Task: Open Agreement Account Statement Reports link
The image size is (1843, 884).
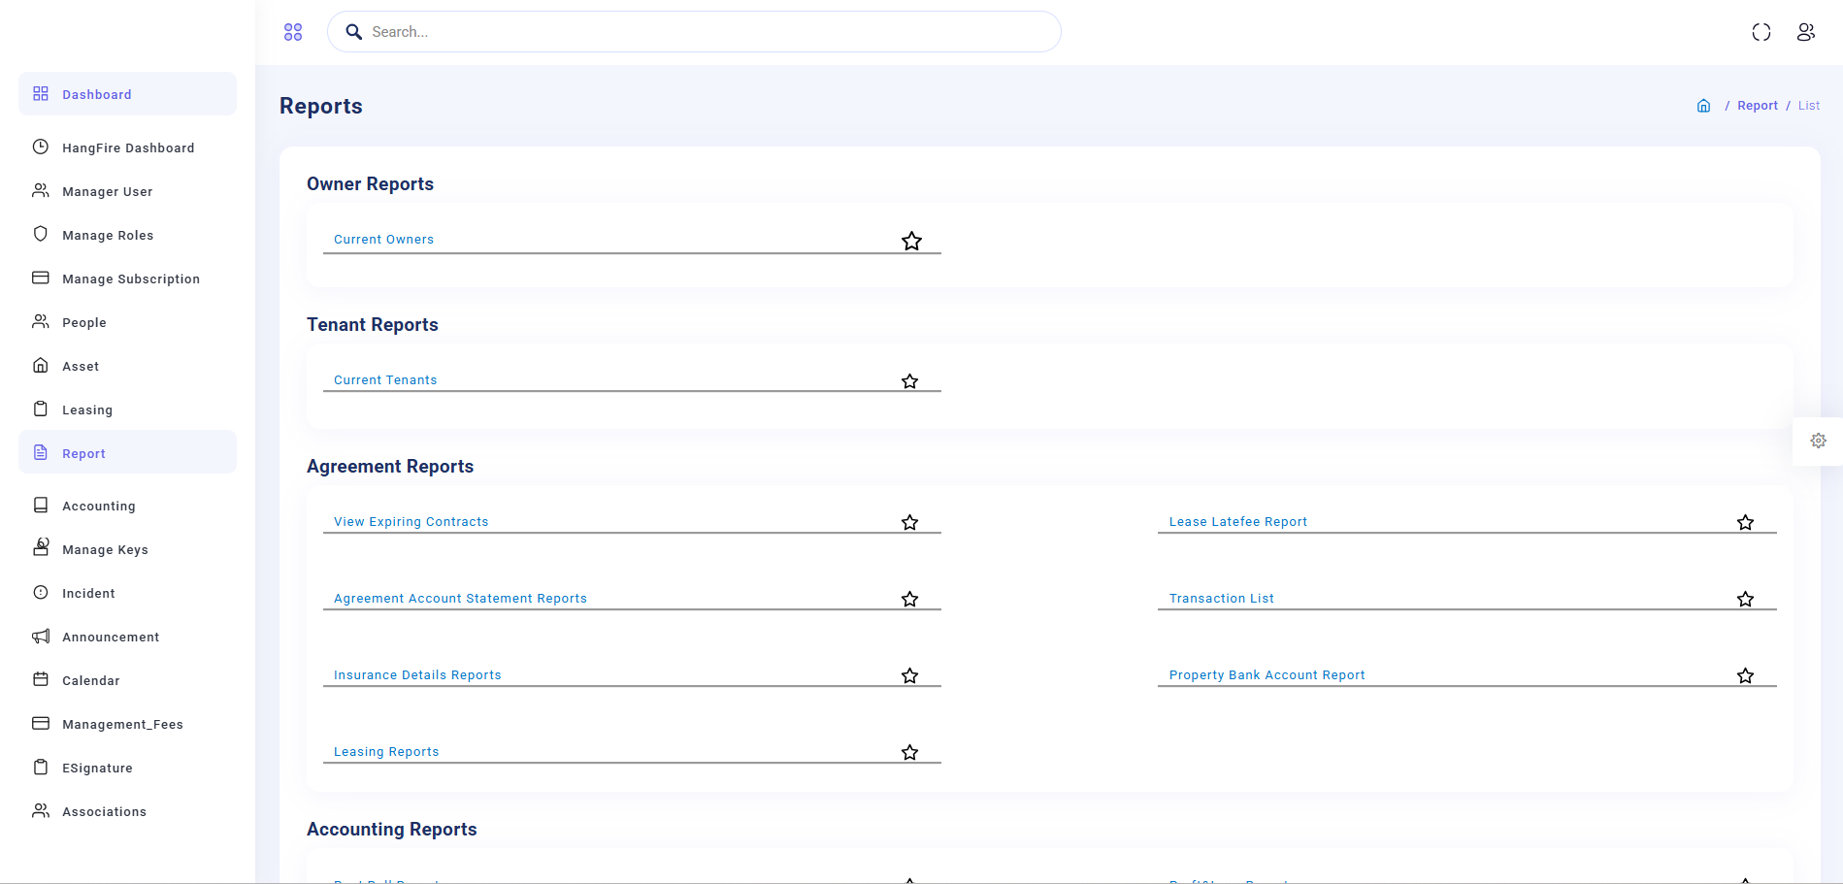Action: [460, 599]
